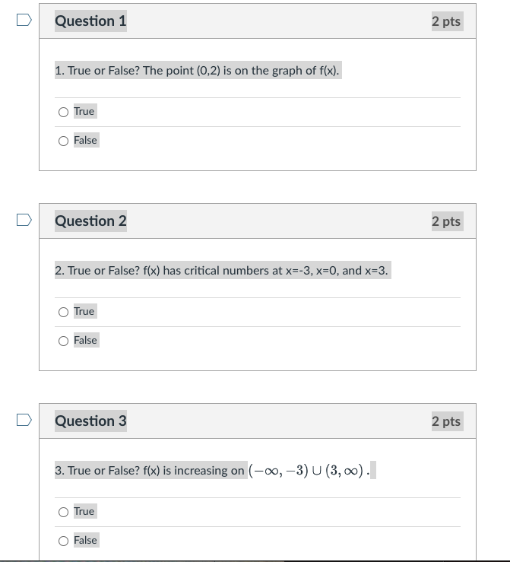The height and width of the screenshot is (562, 510).
Task: Click the Question 1 heading
Action: coord(90,21)
